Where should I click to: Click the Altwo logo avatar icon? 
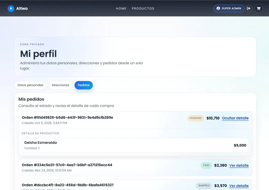coord(11,8)
